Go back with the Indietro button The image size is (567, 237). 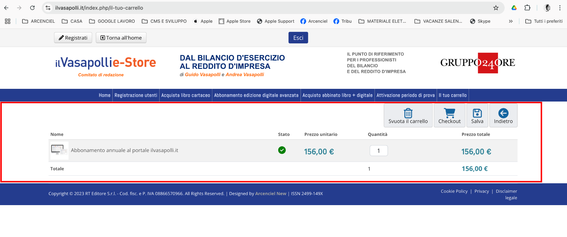tap(504, 115)
